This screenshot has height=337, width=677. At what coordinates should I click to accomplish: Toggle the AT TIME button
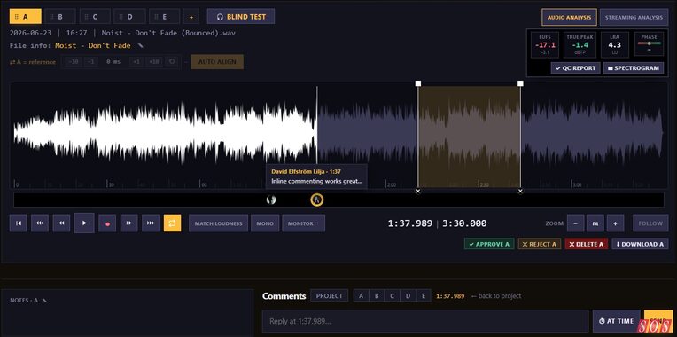pyautogui.click(x=616, y=321)
